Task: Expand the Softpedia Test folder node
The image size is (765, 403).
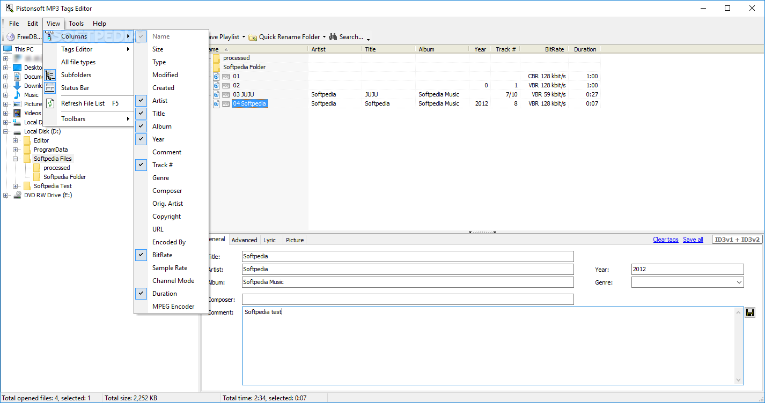Action: [16, 186]
